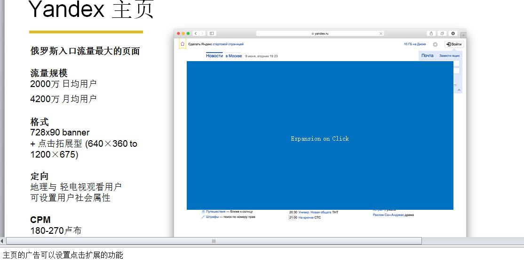Click the yandex.ru address bar

click(x=320, y=33)
